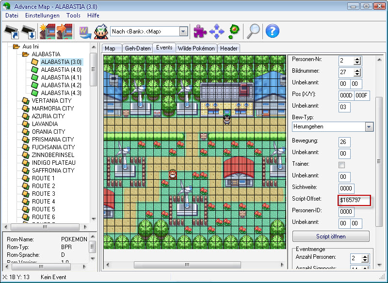The height and width of the screenshot is (283, 388).
Task: Decrease the Anzahl Personen count
Action: coord(365,261)
